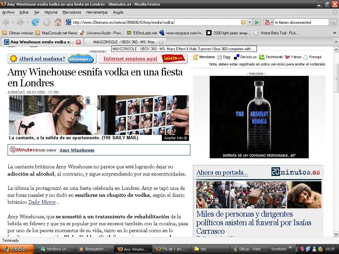Click the 'Internet empieza aquí' inicio.es banner
Viewport: 339px width, 254px height.
click(x=143, y=59)
